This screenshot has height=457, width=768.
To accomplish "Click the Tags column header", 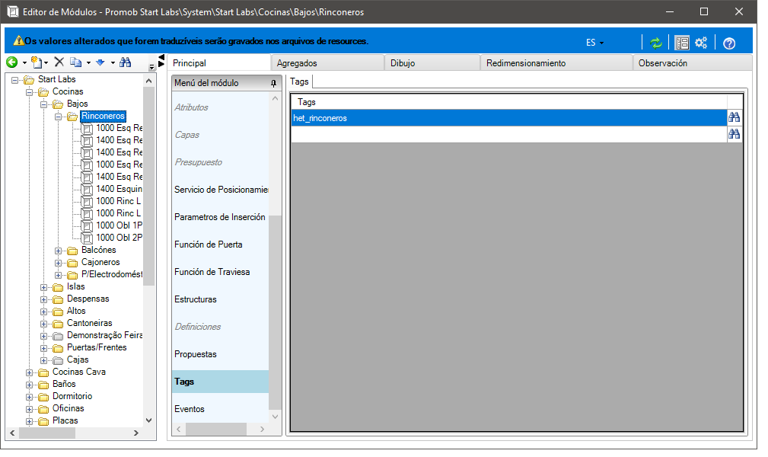I will point(509,102).
